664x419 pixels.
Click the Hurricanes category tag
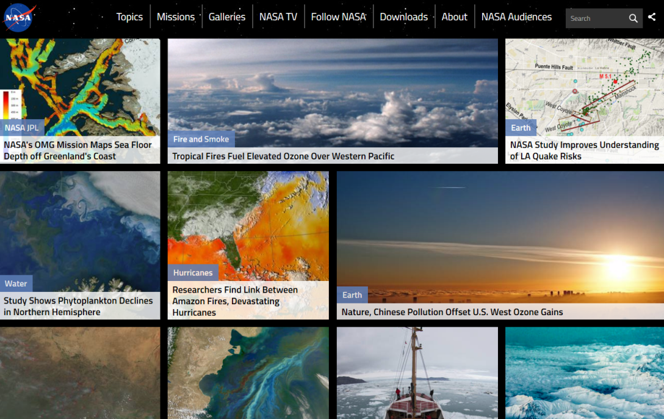coord(193,273)
